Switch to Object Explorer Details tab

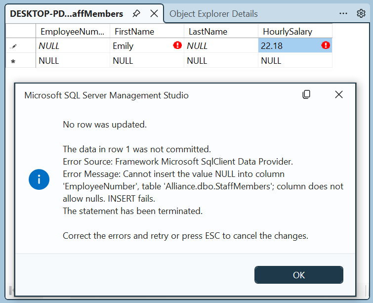[x=213, y=14]
